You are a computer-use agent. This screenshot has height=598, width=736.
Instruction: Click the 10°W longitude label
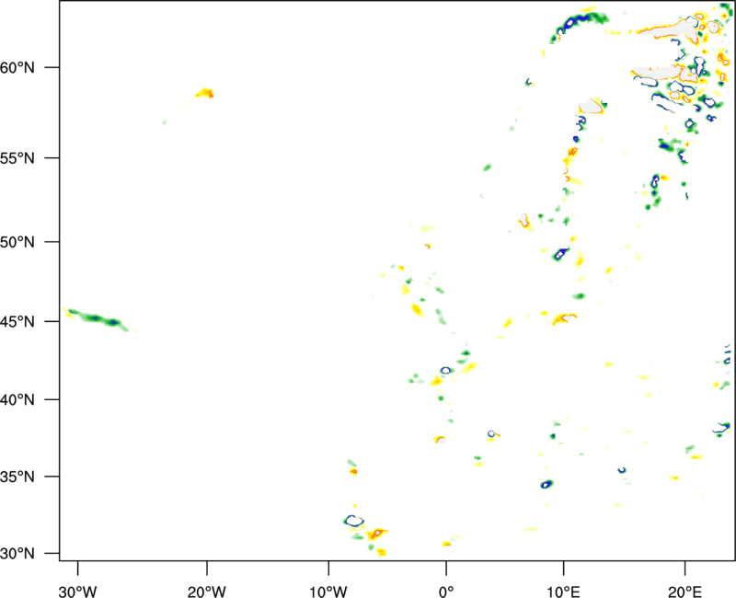[328, 592]
